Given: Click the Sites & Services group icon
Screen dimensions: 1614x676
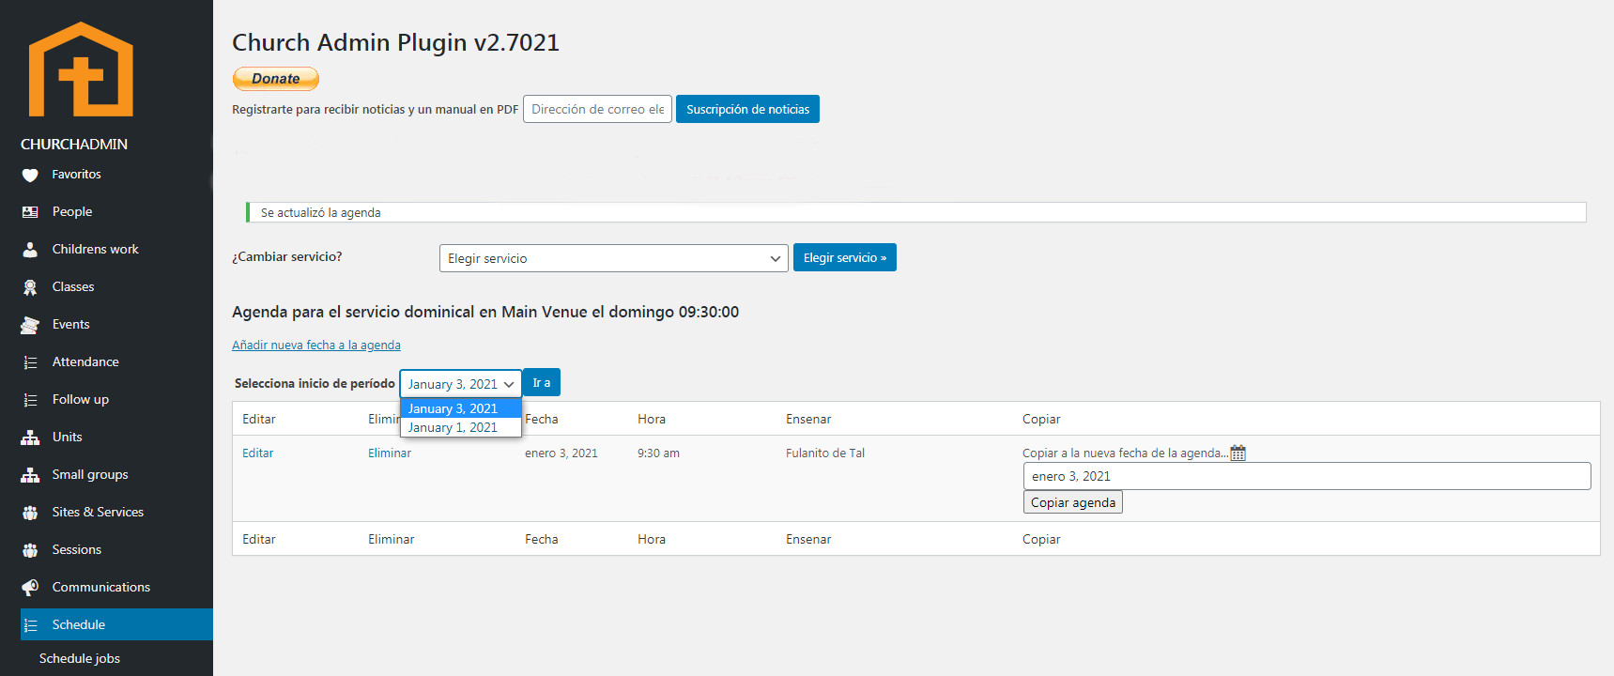Looking at the screenshot, I should 30,513.
